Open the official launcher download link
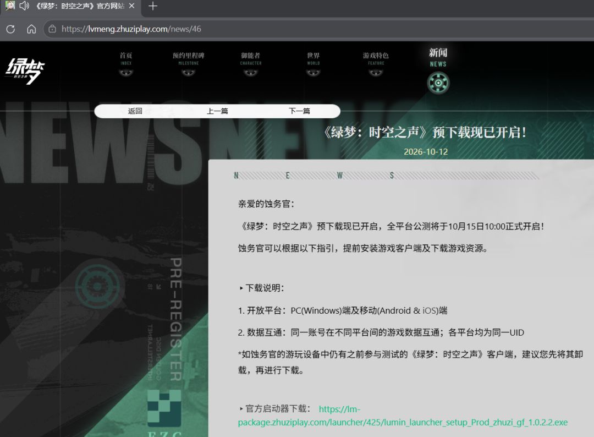This screenshot has width=594, height=437. [x=403, y=416]
